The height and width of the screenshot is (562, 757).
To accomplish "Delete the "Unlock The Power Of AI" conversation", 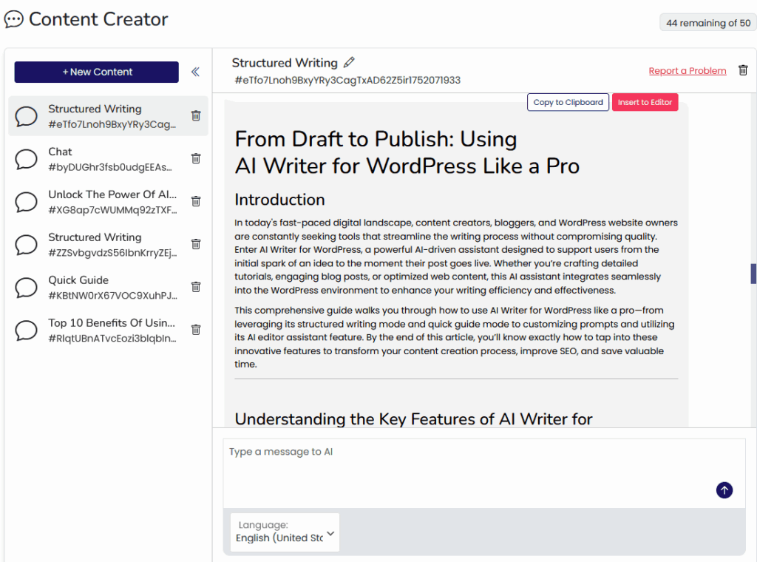I will coord(195,200).
